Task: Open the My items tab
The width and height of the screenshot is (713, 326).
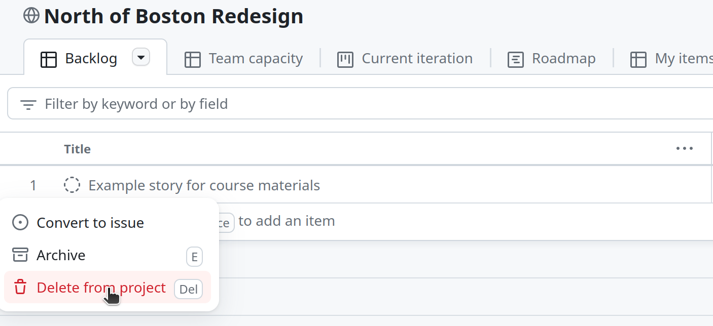Action: pyautogui.click(x=682, y=59)
